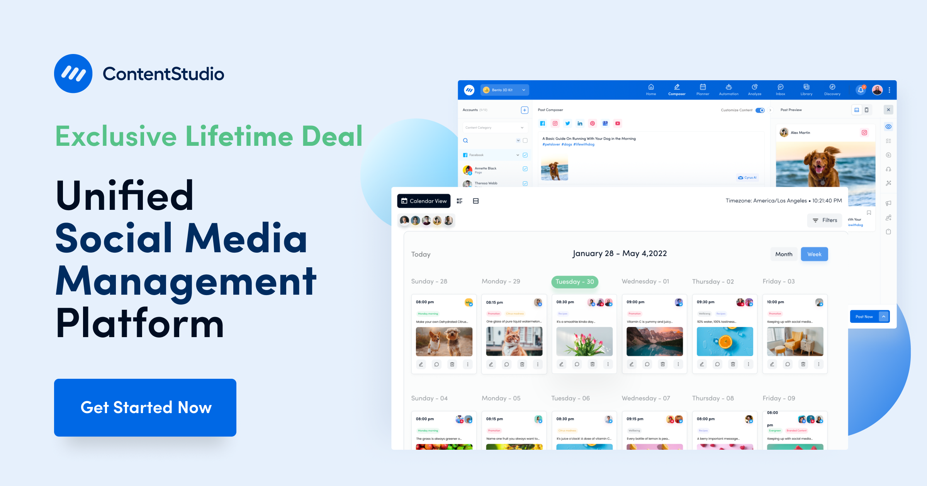Uncheck the Annette Black page checkbox
This screenshot has width=927, height=486.
click(525, 169)
